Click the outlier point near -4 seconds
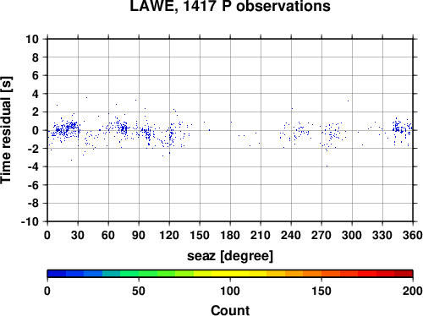This screenshot has height=316, width=423. pyautogui.click(x=327, y=166)
